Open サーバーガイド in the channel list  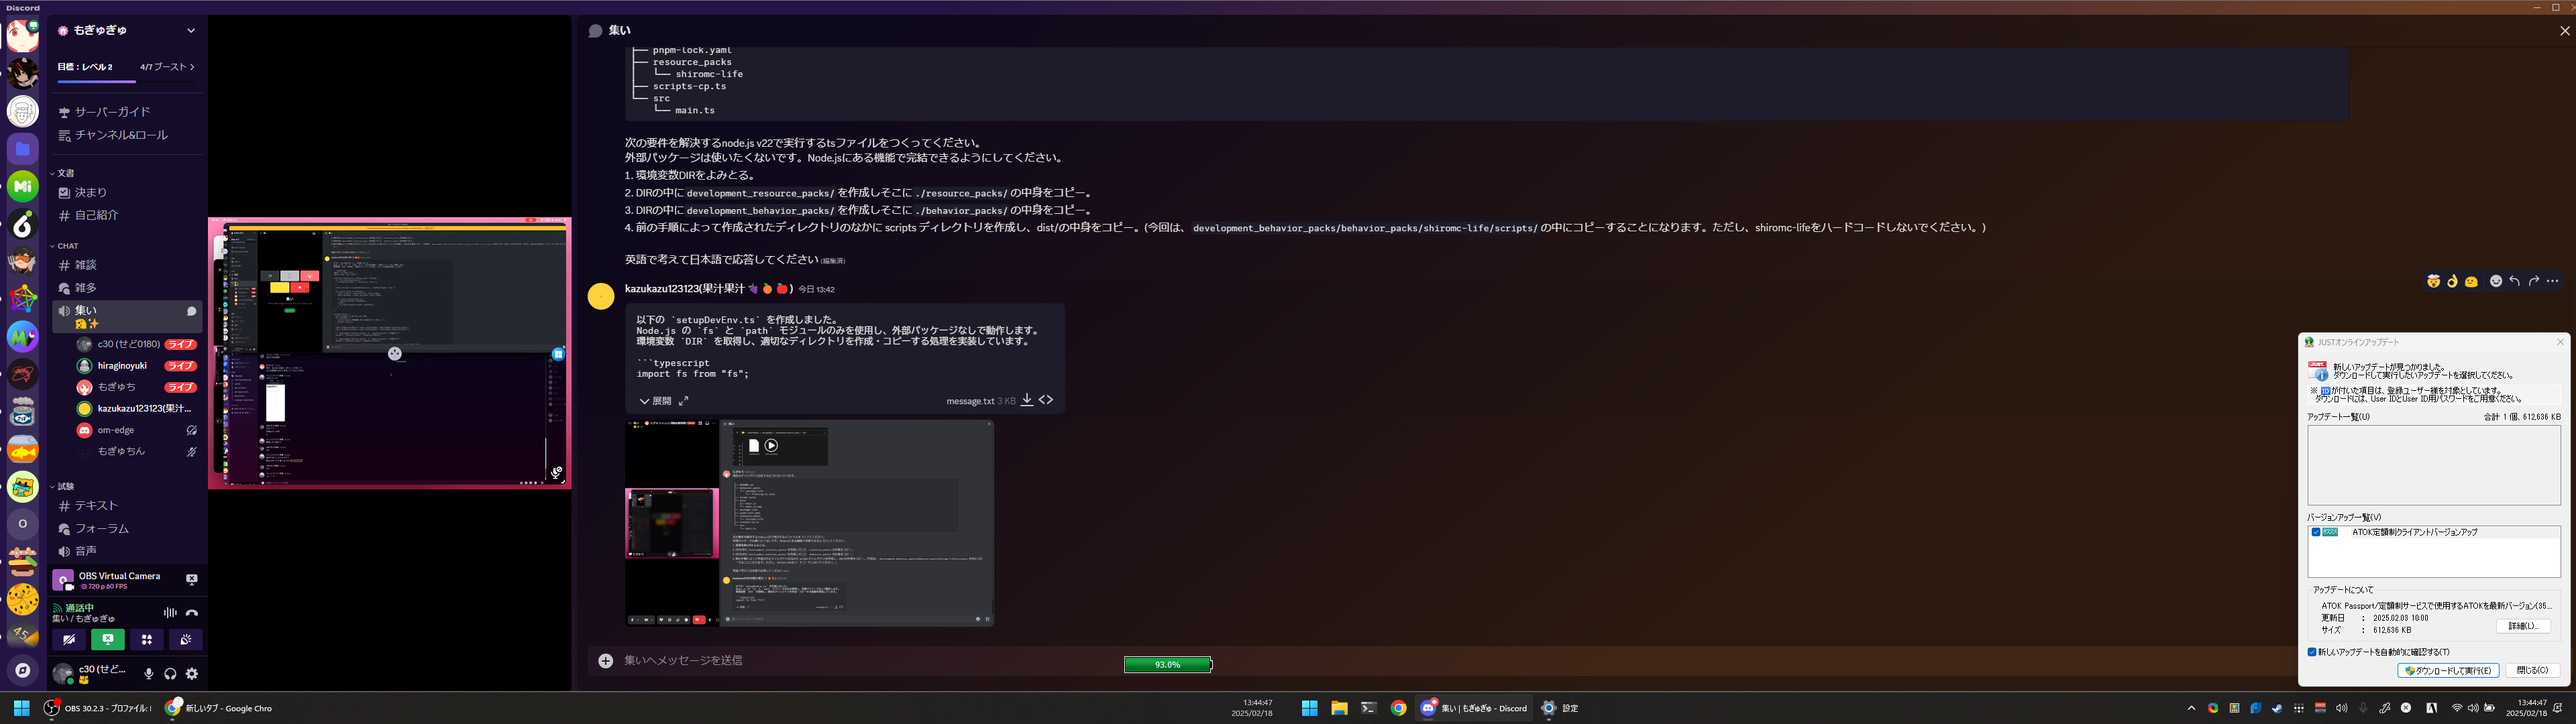coord(112,112)
